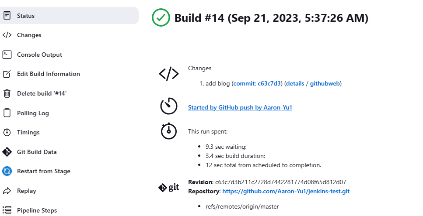Open the githubweb link
The width and height of the screenshot is (423, 216).
(325, 83)
